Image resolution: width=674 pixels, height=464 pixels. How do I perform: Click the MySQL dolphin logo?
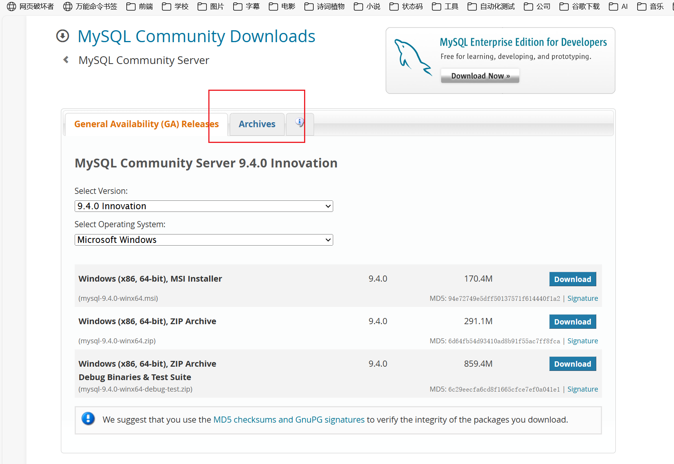(413, 57)
